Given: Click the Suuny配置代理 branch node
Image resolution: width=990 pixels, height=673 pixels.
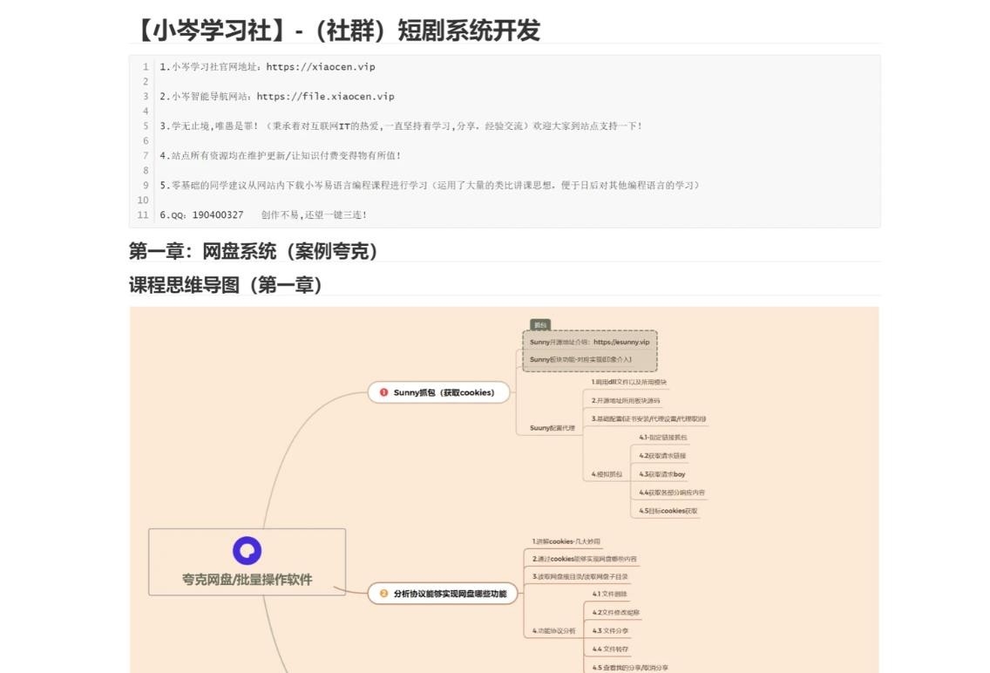Looking at the screenshot, I should [x=553, y=428].
